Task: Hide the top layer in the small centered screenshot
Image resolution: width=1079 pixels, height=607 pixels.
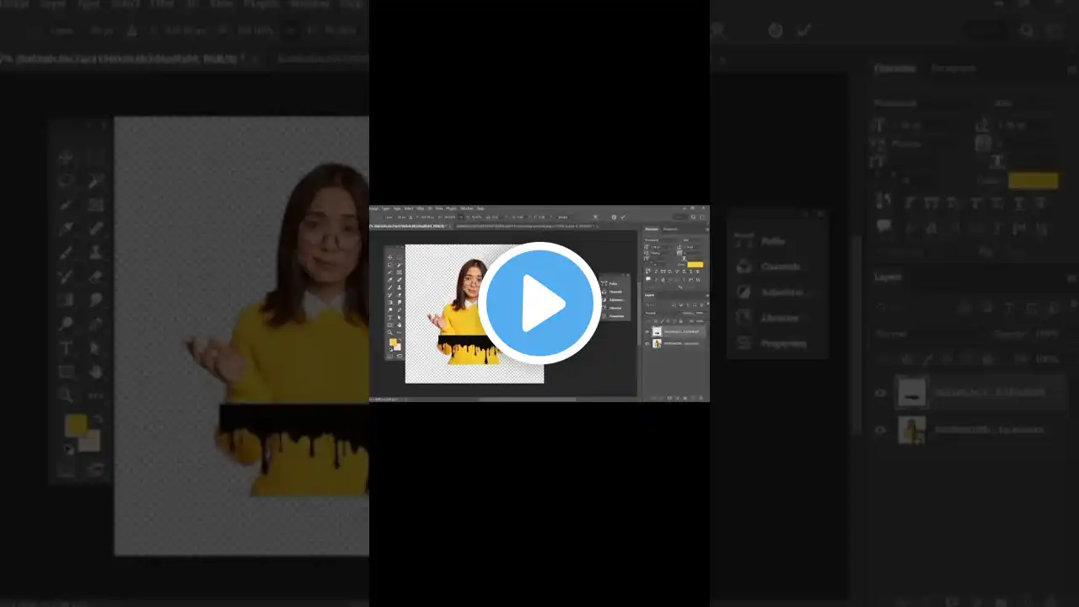Action: pyautogui.click(x=647, y=331)
